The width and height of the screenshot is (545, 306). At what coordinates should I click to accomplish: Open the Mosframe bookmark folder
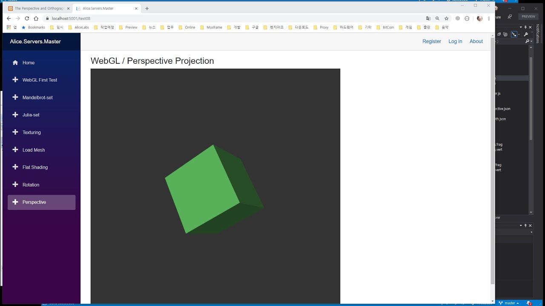211,27
